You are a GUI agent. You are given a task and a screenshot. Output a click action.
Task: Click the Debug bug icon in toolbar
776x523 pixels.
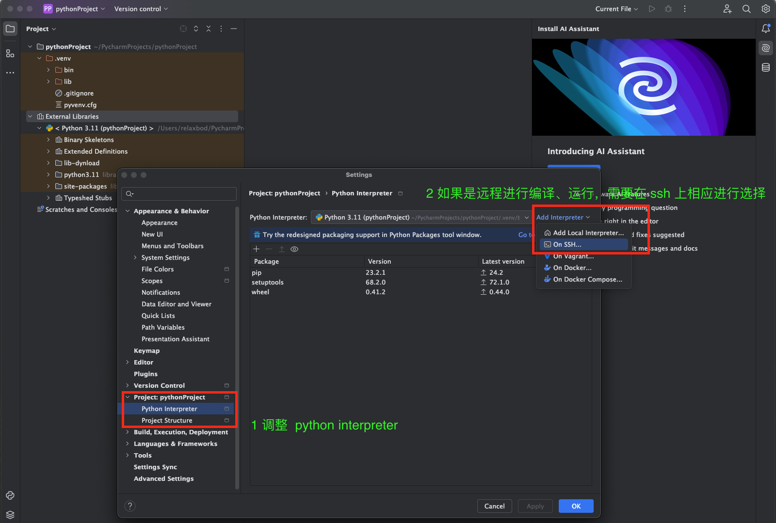(668, 9)
